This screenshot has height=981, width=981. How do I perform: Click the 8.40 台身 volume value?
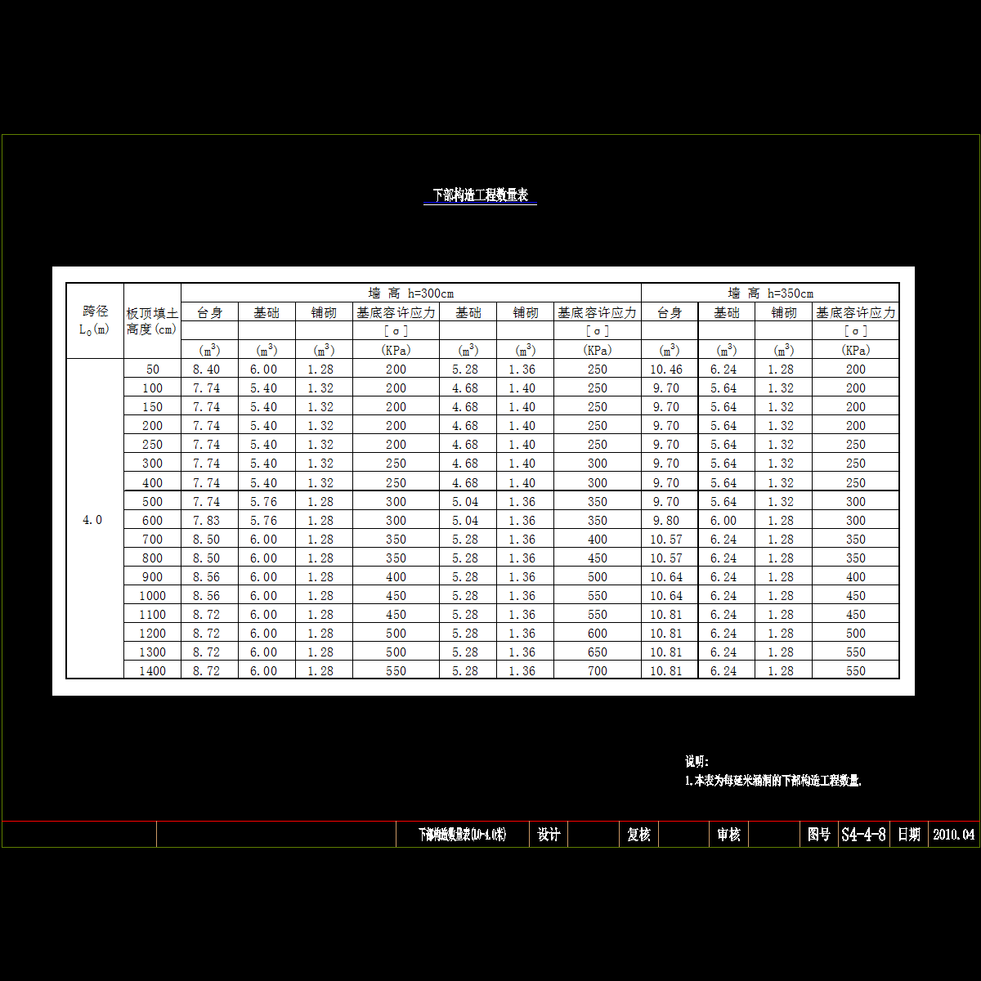pyautogui.click(x=207, y=370)
